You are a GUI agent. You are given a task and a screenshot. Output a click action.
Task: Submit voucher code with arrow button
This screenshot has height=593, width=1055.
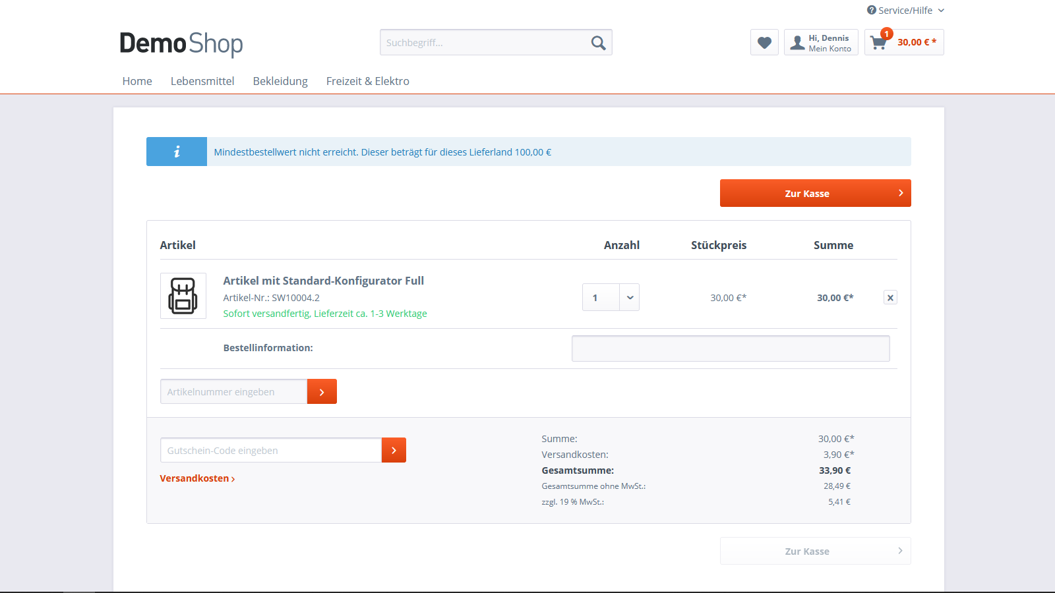click(394, 450)
